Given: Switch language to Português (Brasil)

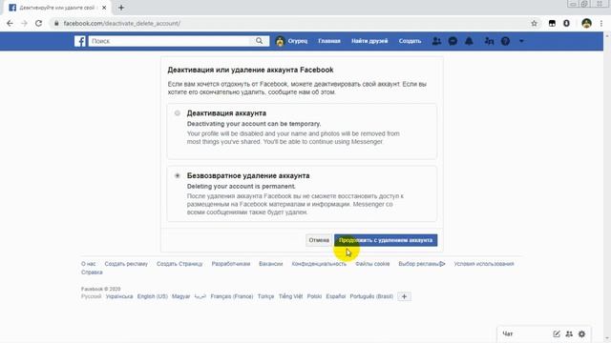Looking at the screenshot, I should pos(371,296).
